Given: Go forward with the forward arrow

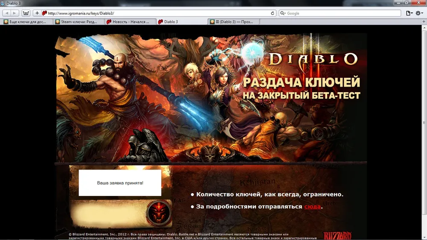Looking at the screenshot, I should click(15, 13).
